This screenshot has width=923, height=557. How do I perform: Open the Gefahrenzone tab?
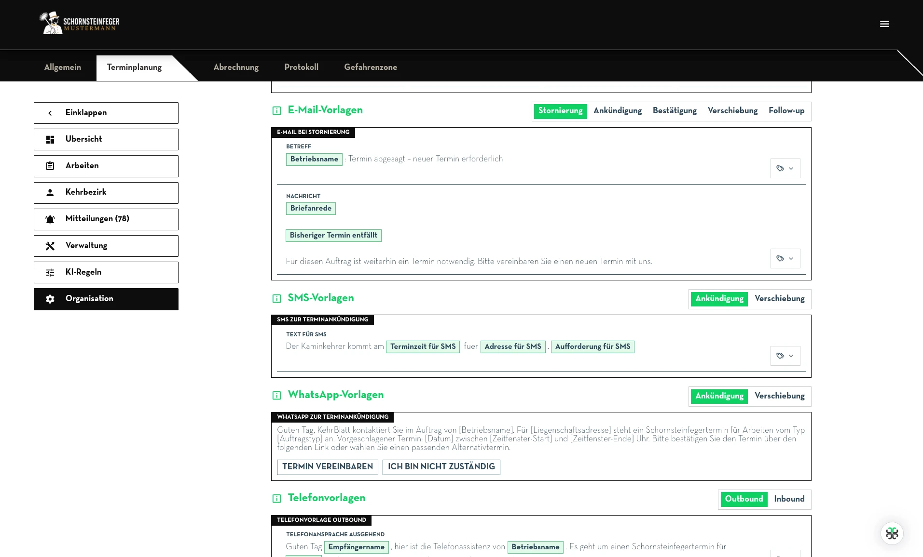pyautogui.click(x=371, y=67)
